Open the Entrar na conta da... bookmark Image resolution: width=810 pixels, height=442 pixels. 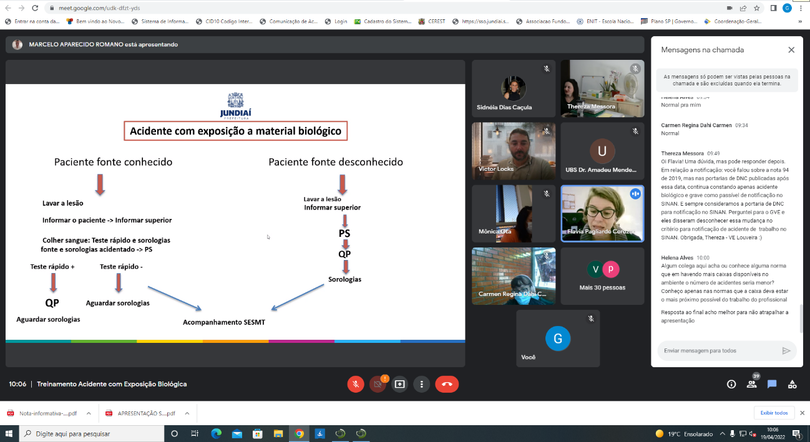[32, 21]
